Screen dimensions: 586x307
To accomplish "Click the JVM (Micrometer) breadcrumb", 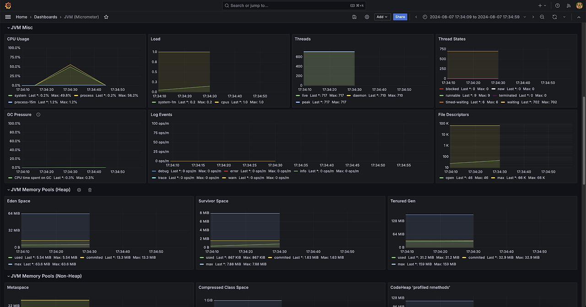I will [81, 17].
